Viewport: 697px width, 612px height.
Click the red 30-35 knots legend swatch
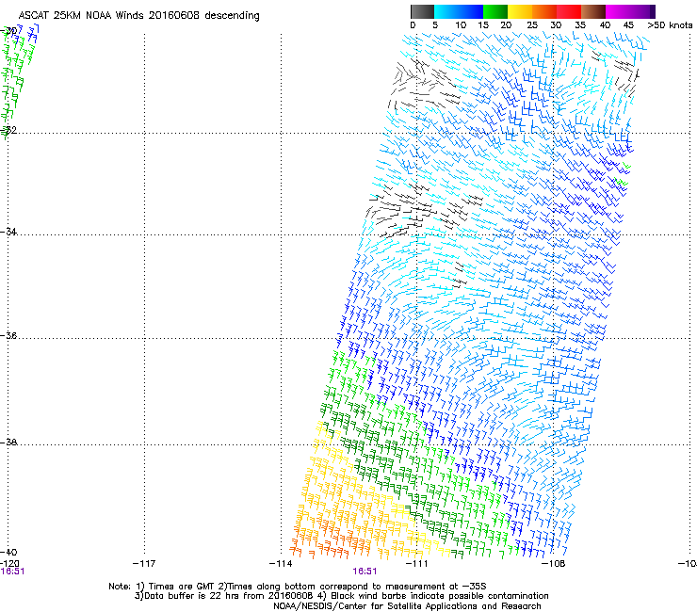click(569, 11)
